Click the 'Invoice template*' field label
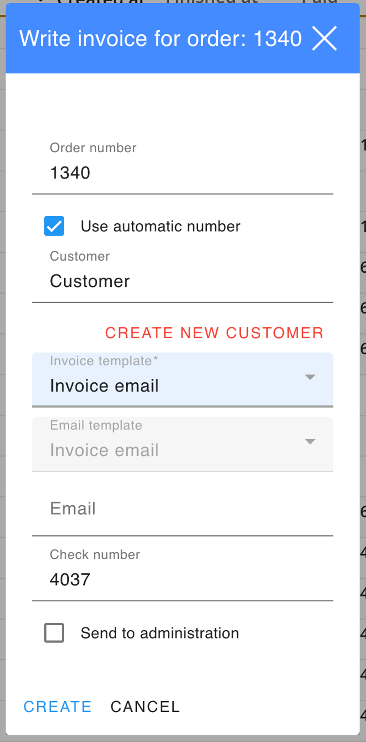The width and height of the screenshot is (366, 742). 103,361
